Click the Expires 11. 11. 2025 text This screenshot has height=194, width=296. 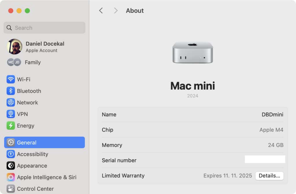pos(228,176)
